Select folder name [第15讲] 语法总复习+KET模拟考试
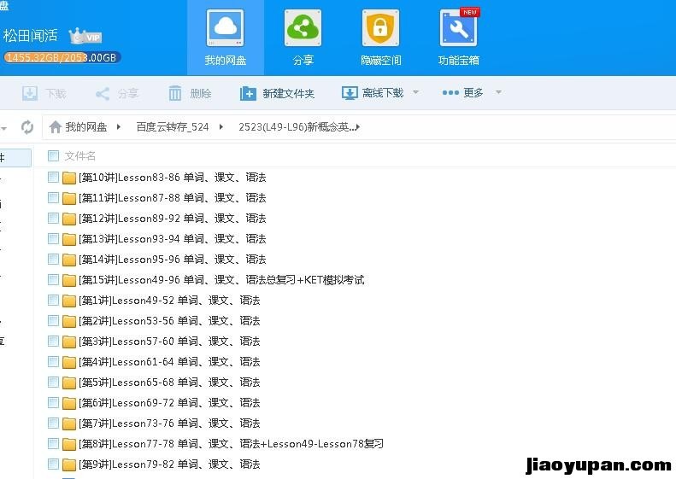The width and height of the screenshot is (676, 479). [x=221, y=280]
